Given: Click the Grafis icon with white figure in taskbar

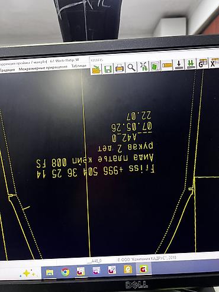Looking at the screenshot, I should (x=112, y=270).
